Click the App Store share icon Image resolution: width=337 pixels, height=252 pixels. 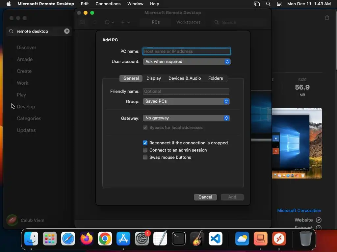327,17
